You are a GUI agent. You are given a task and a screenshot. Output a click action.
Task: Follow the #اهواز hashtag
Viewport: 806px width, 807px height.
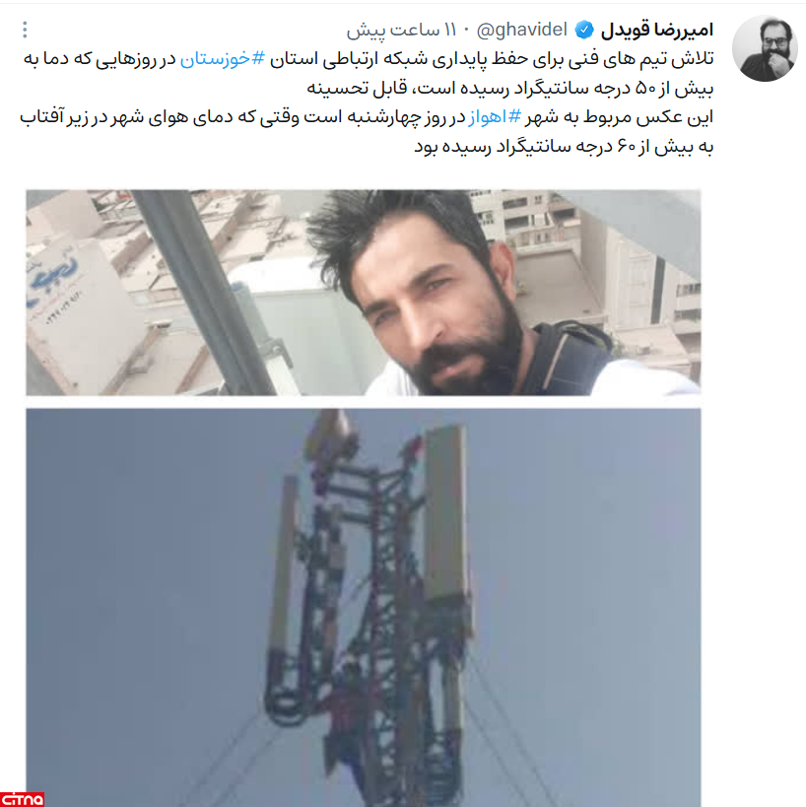pyautogui.click(x=494, y=117)
